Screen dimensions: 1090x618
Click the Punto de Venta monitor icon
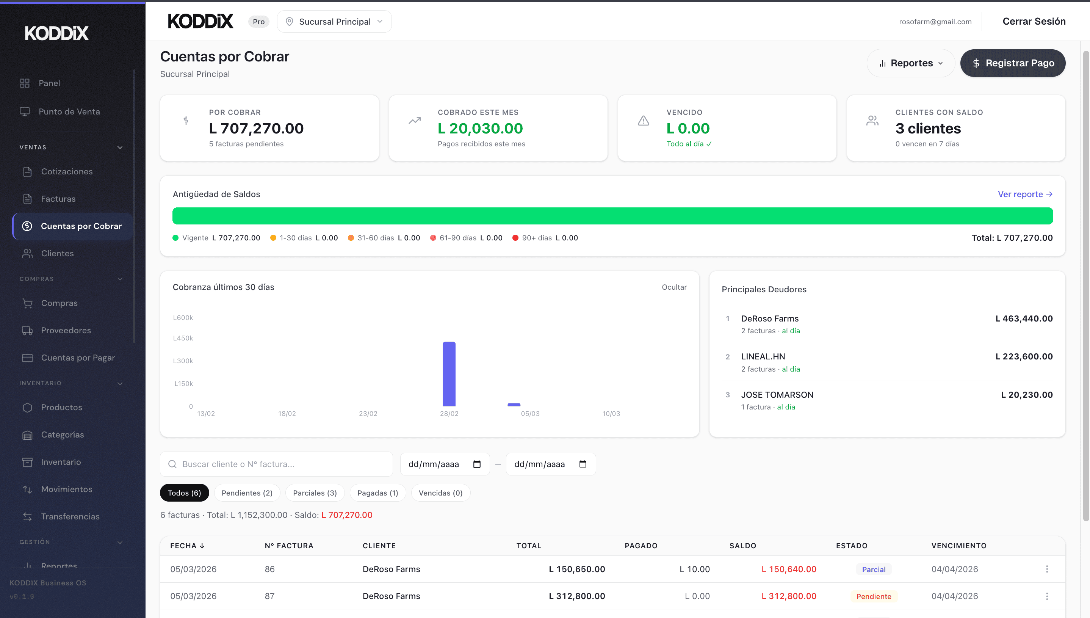[25, 111]
